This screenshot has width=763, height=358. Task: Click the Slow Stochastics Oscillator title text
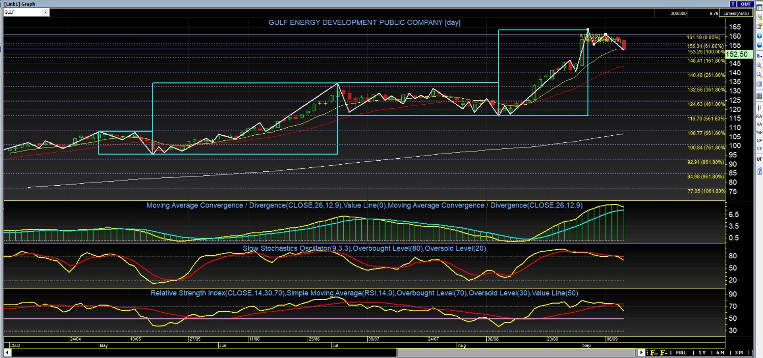coord(365,248)
